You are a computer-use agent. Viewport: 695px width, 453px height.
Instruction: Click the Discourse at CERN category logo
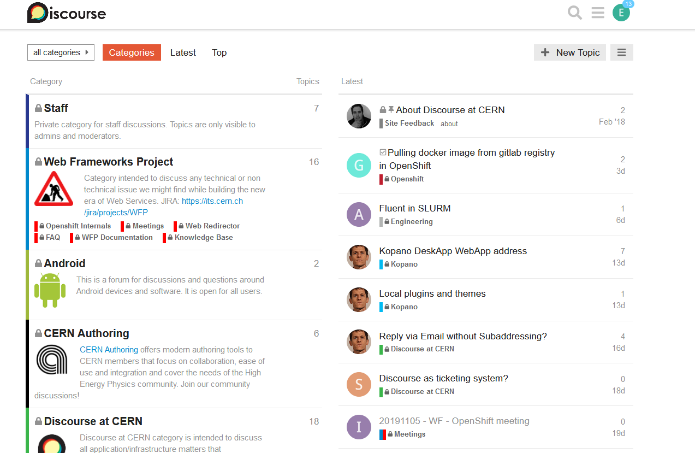point(52,443)
